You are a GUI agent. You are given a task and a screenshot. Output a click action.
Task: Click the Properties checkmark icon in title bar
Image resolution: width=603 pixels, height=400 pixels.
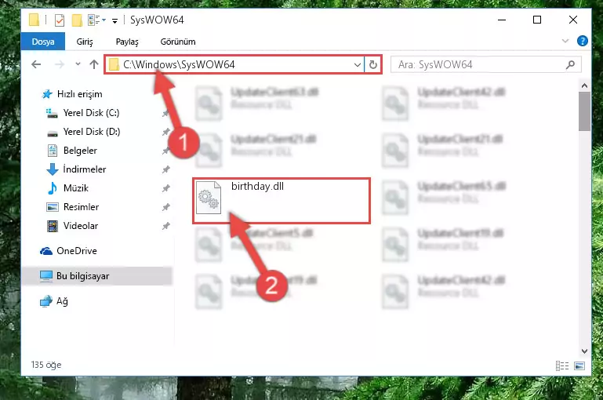point(60,20)
